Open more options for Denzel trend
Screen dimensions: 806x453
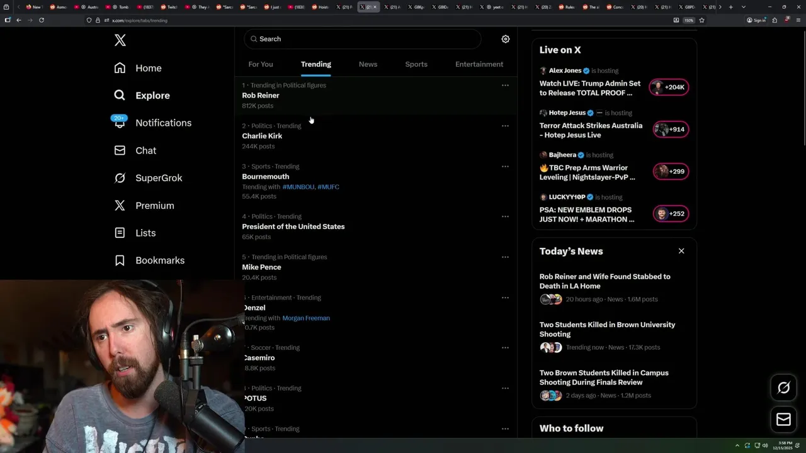(x=505, y=298)
